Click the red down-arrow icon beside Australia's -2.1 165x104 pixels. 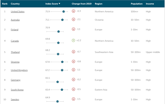pos(73,19)
